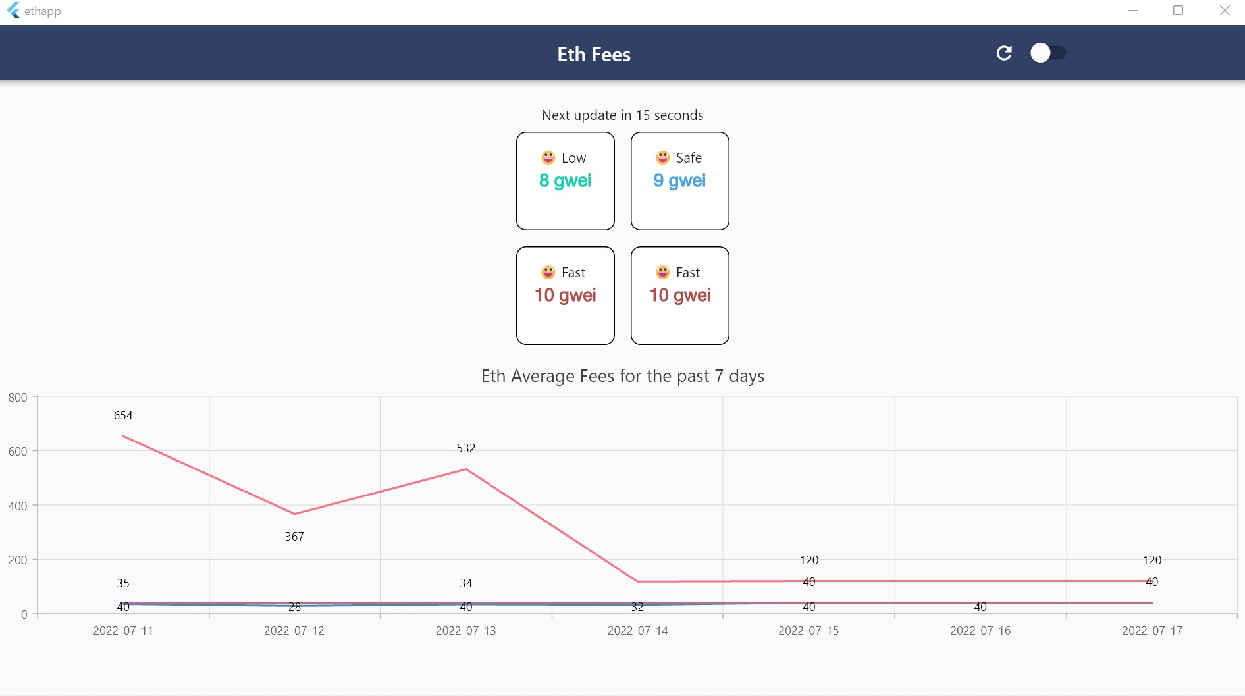
Task: Click the minimize icon in the title bar
Action: coord(1133,10)
